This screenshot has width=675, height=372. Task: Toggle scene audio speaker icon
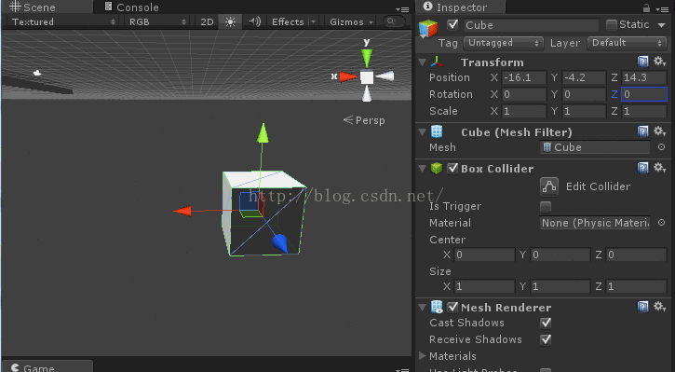pyautogui.click(x=254, y=22)
